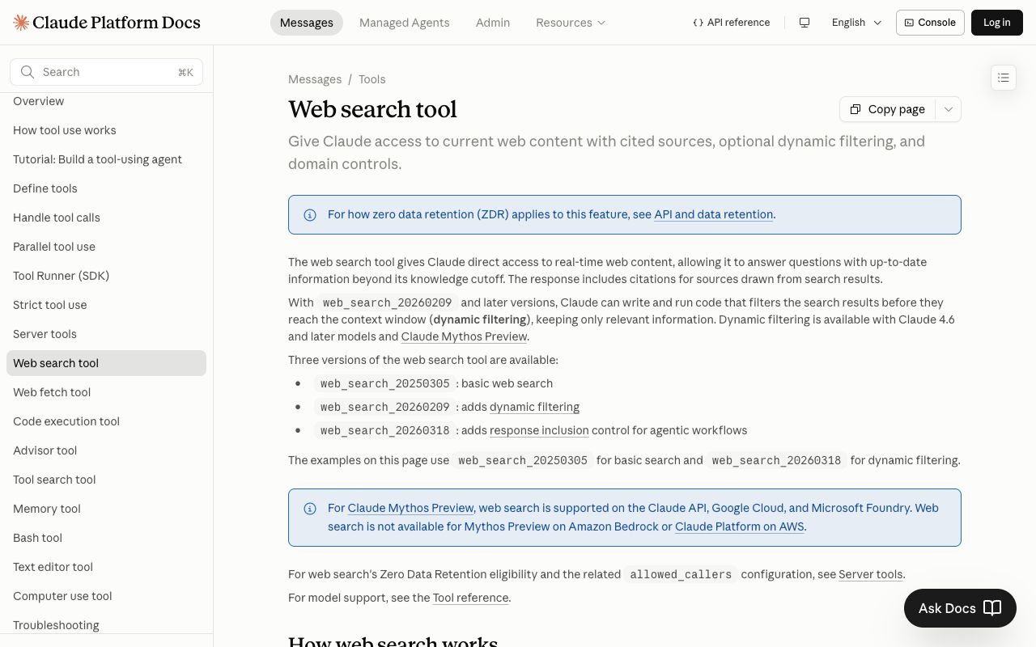Go to Tools breadcrumb
The image size is (1036, 647).
point(372,79)
